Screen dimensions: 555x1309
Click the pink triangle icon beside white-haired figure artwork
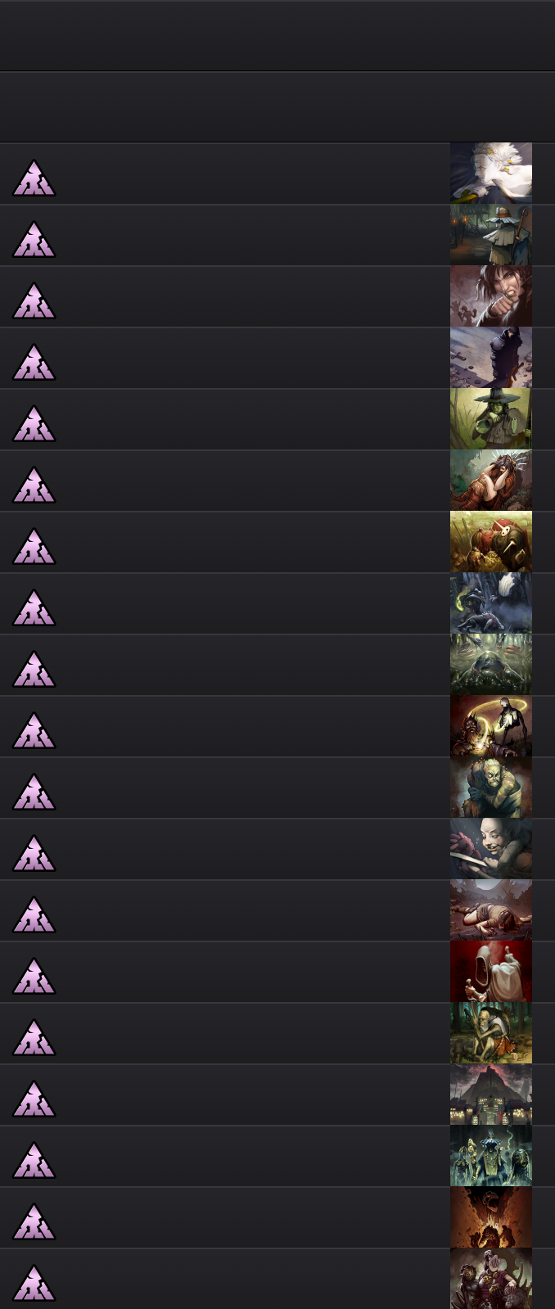(x=34, y=178)
